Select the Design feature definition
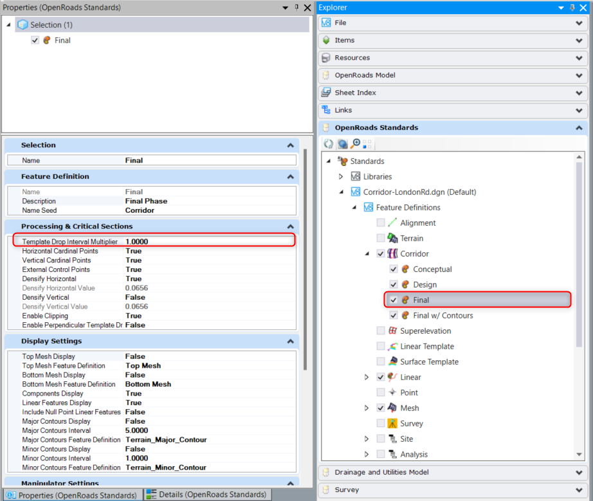This screenshot has width=593, height=501. pos(424,284)
